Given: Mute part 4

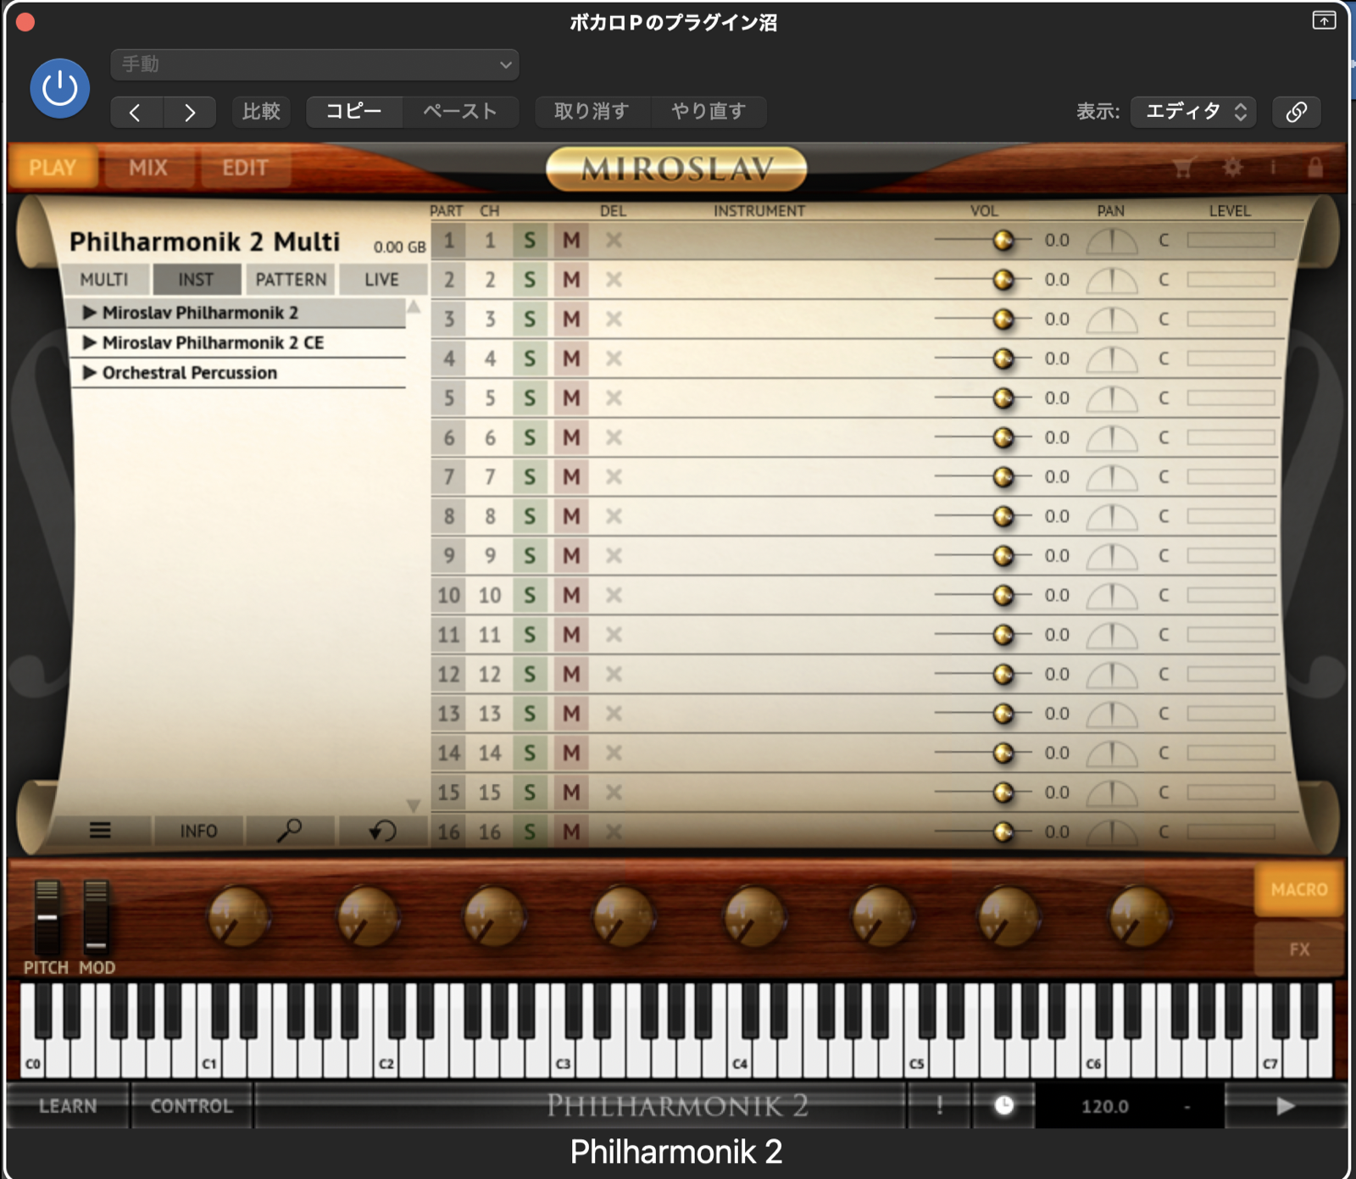Looking at the screenshot, I should [572, 359].
